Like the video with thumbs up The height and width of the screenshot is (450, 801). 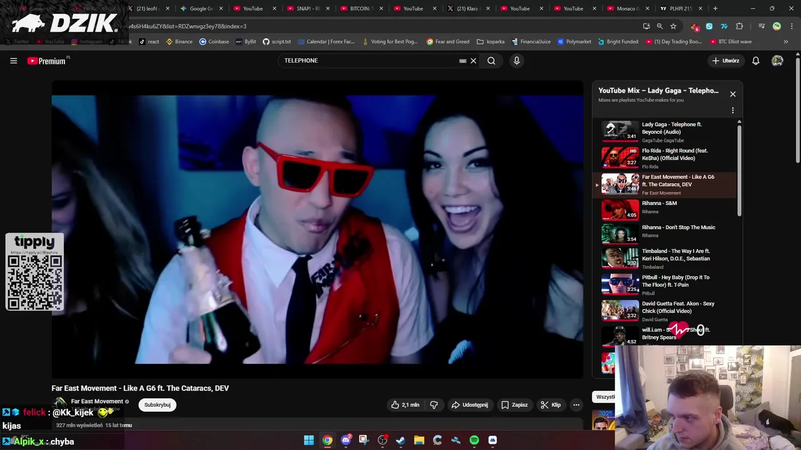point(406,405)
